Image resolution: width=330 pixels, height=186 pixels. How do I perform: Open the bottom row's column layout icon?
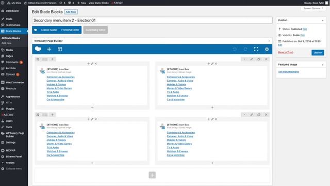[45, 115]
